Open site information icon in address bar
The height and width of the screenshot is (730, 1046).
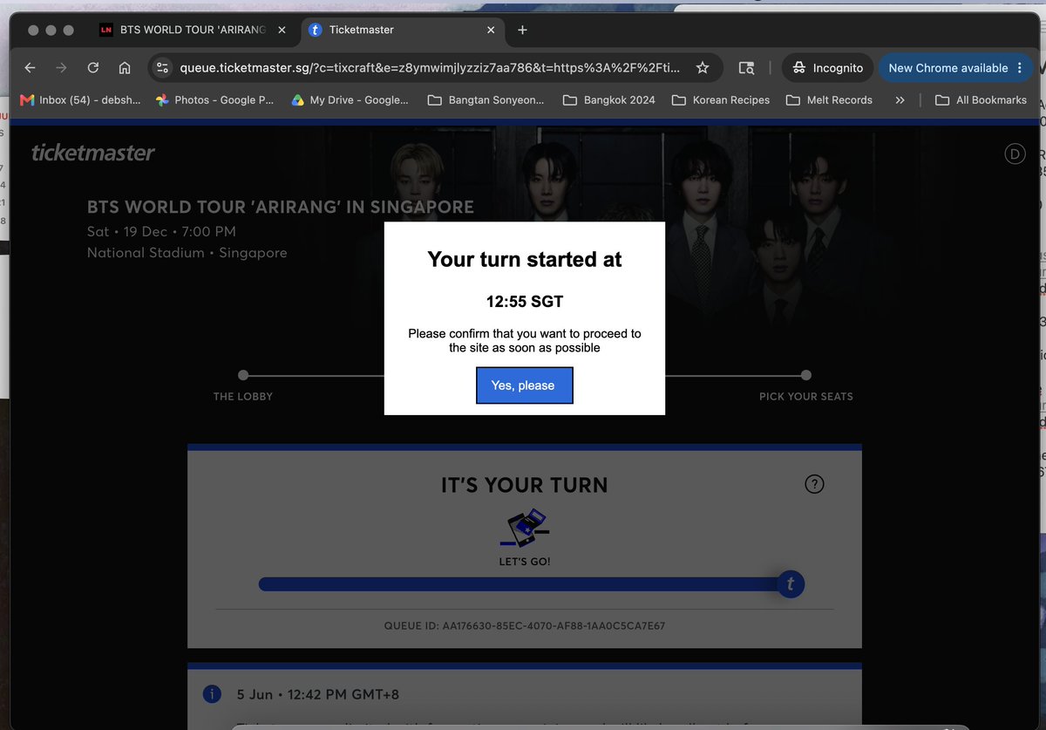(x=162, y=68)
